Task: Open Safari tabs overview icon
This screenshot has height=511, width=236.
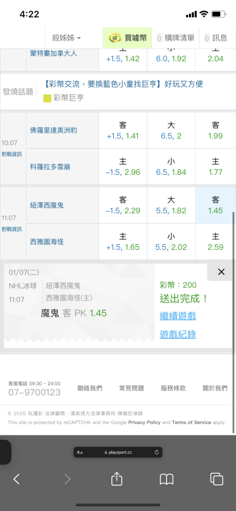Action: pos(217,479)
